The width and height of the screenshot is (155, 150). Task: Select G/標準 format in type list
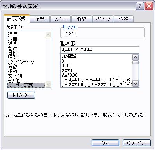click(96, 56)
